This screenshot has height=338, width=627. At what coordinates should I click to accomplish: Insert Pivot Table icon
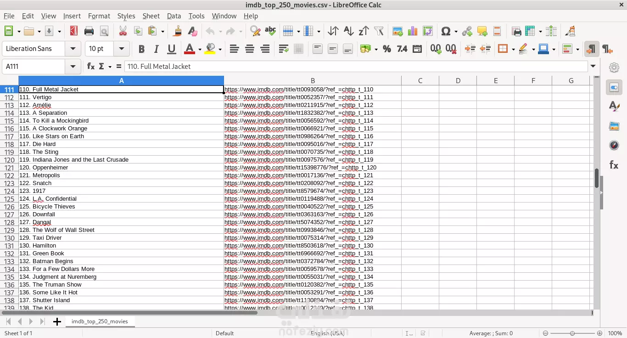tap(428, 31)
